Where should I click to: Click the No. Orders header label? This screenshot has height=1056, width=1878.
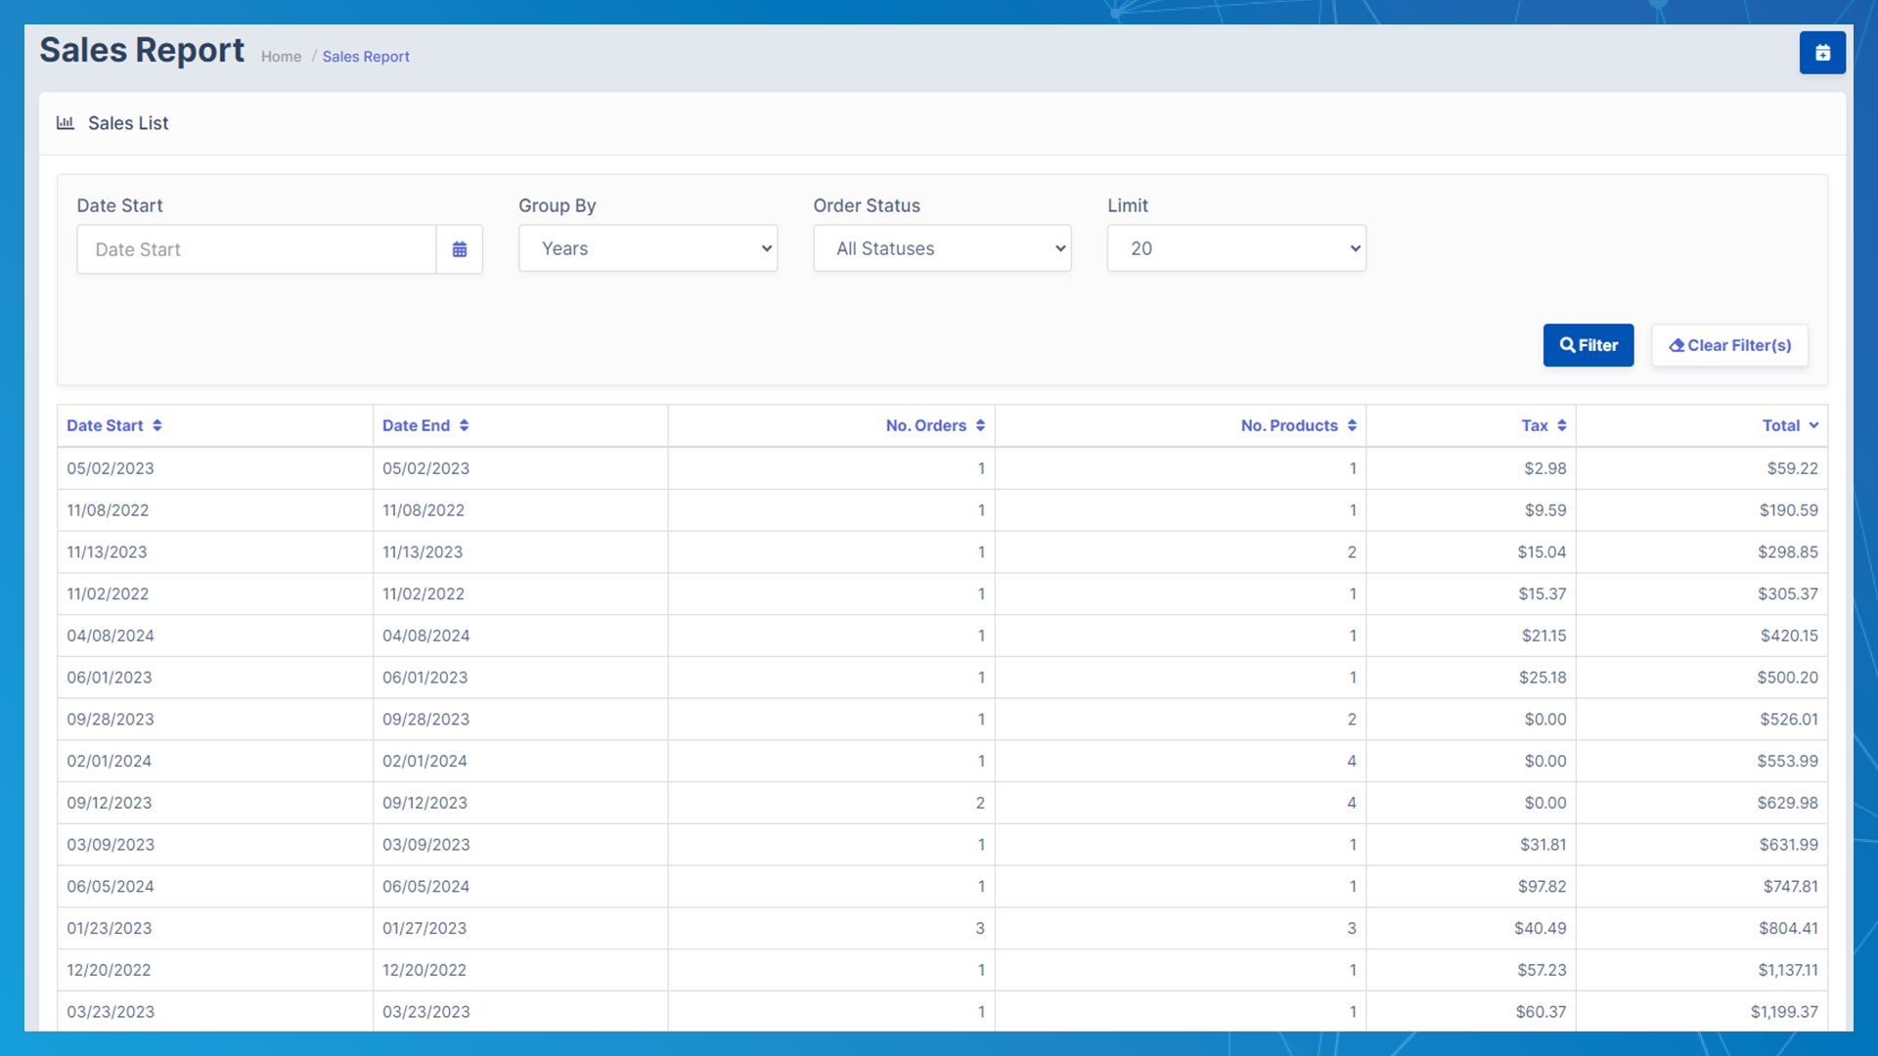pos(925,425)
